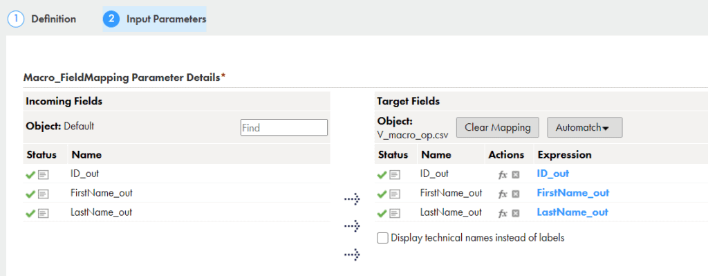Click first dotted mapping arrow
This screenshot has width=708, height=276.
click(352, 199)
